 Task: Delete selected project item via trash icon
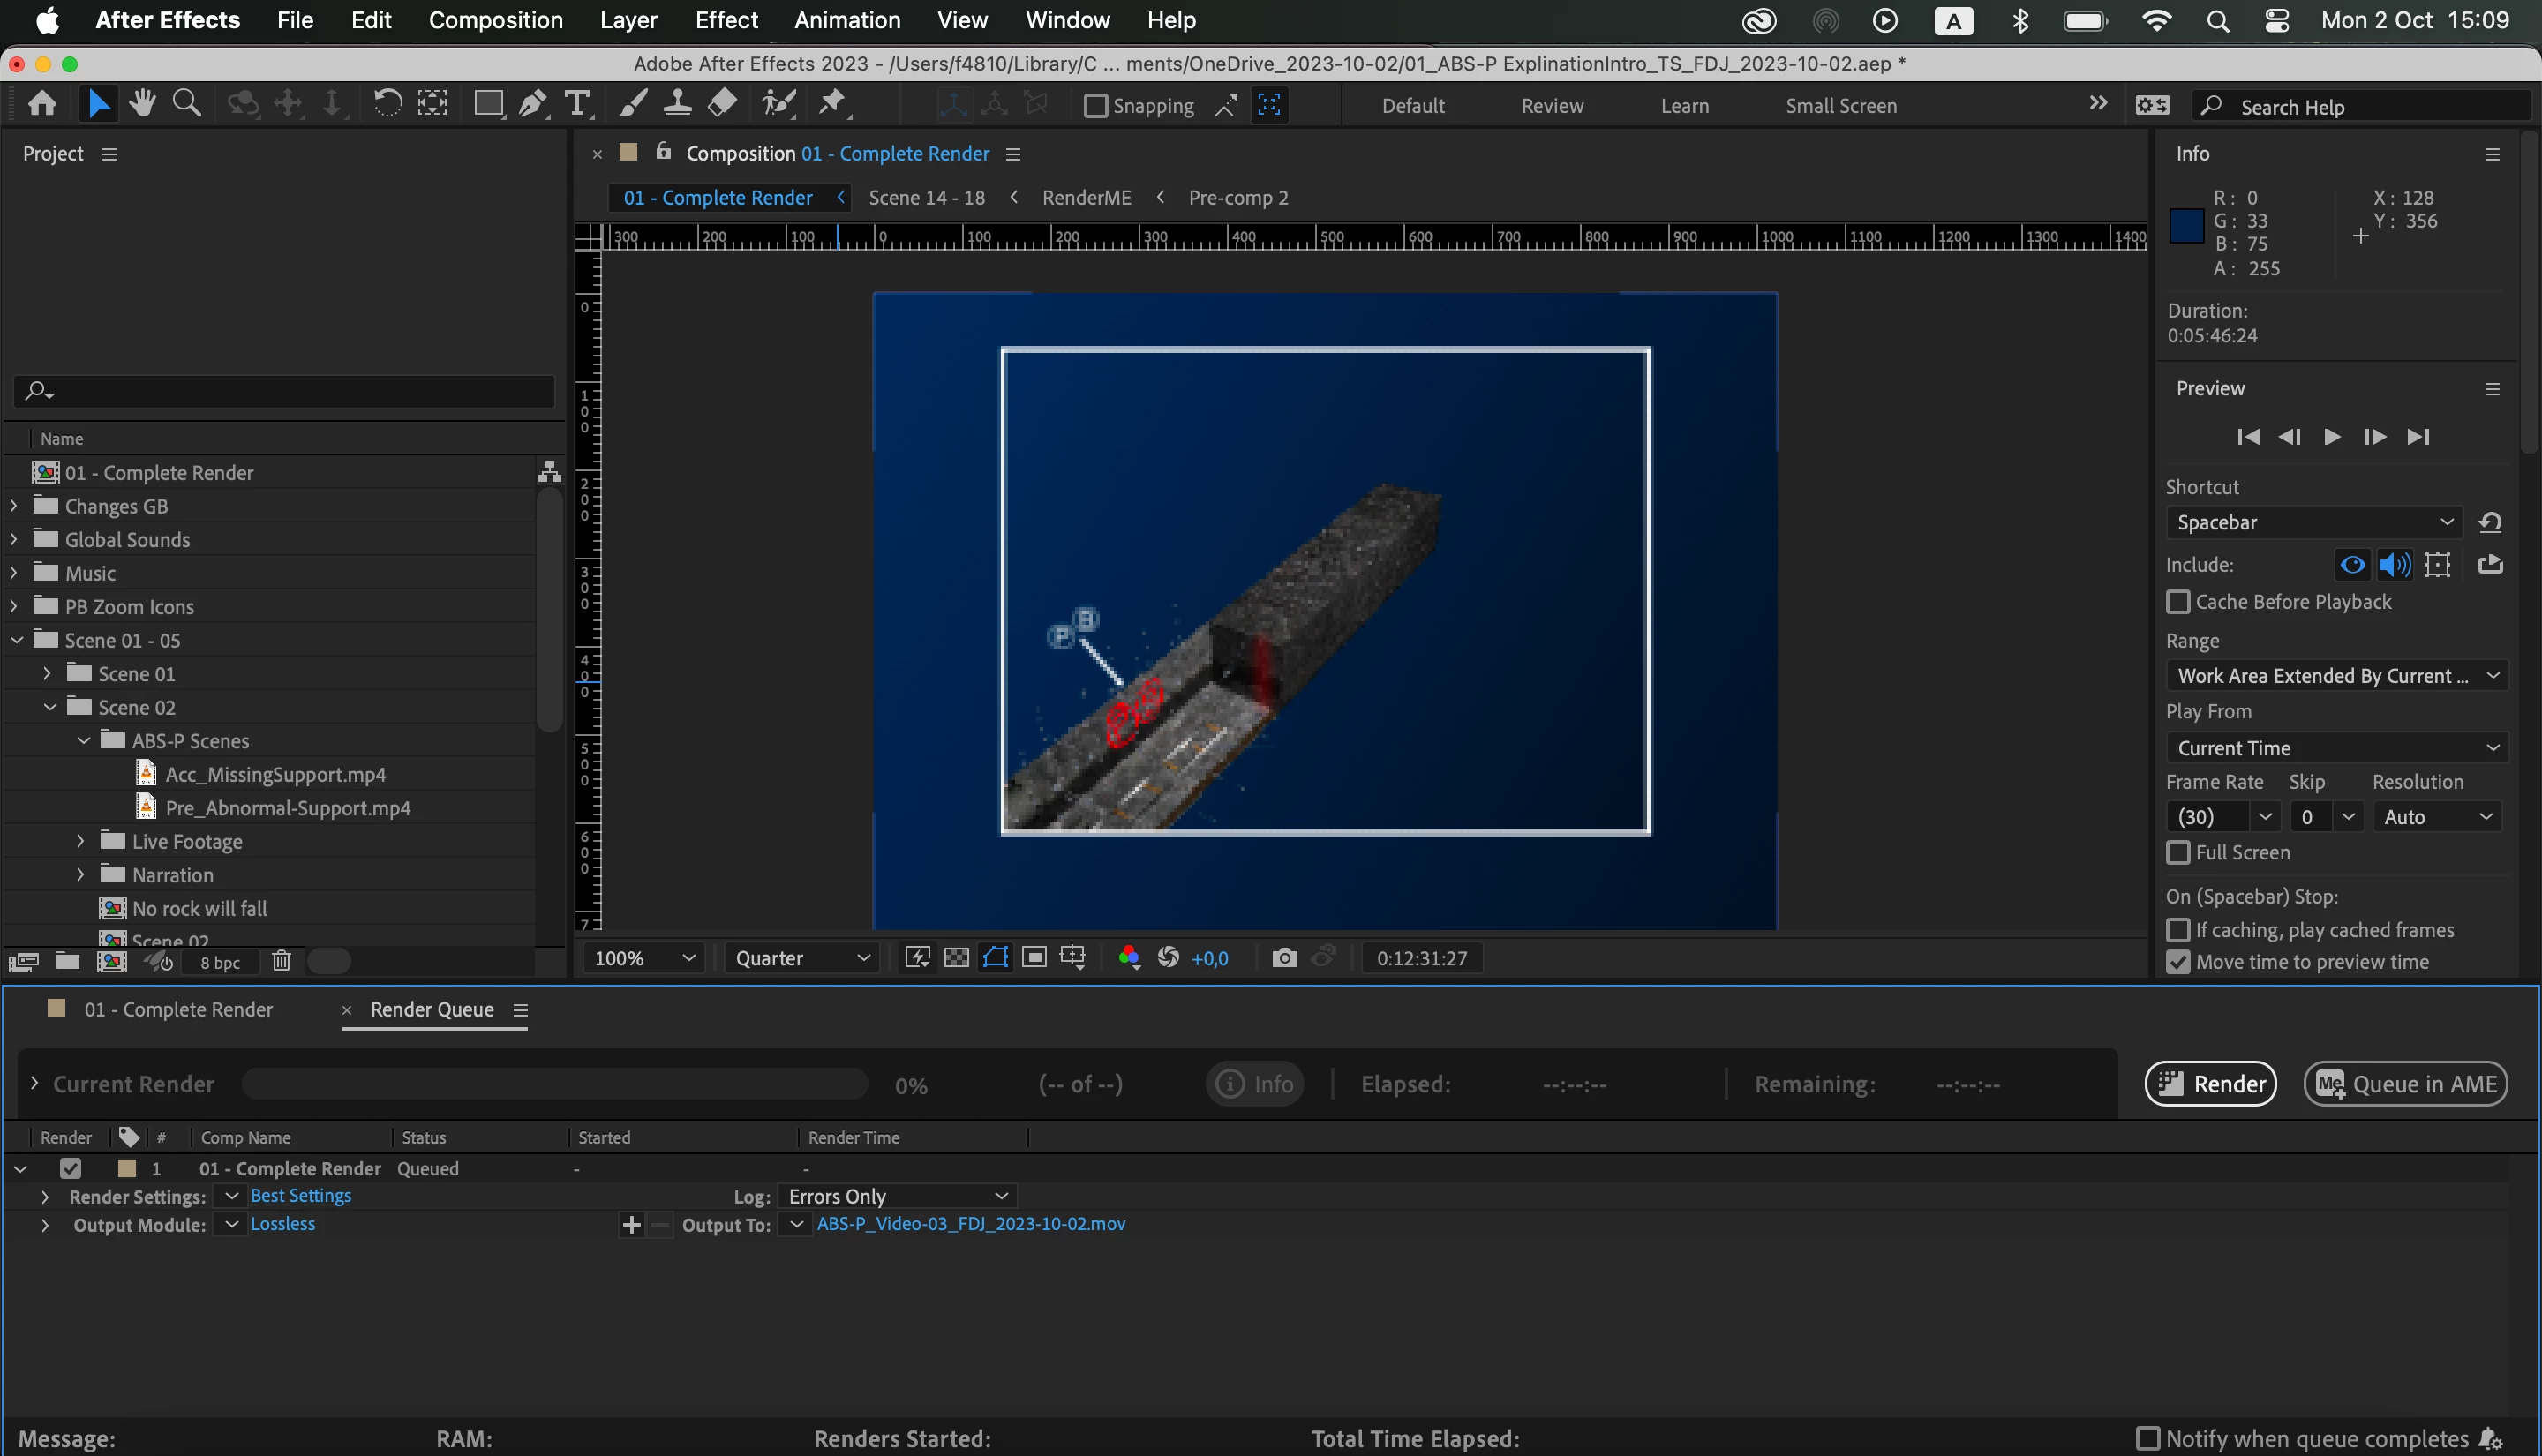click(281, 962)
